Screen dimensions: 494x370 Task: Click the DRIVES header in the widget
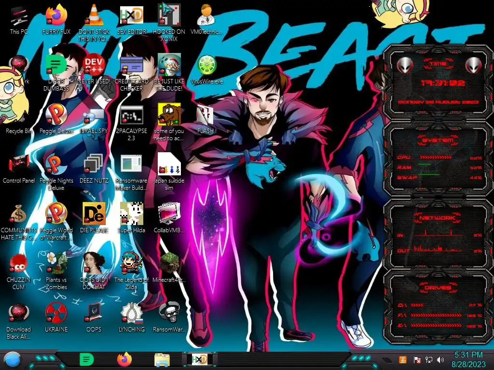click(438, 288)
